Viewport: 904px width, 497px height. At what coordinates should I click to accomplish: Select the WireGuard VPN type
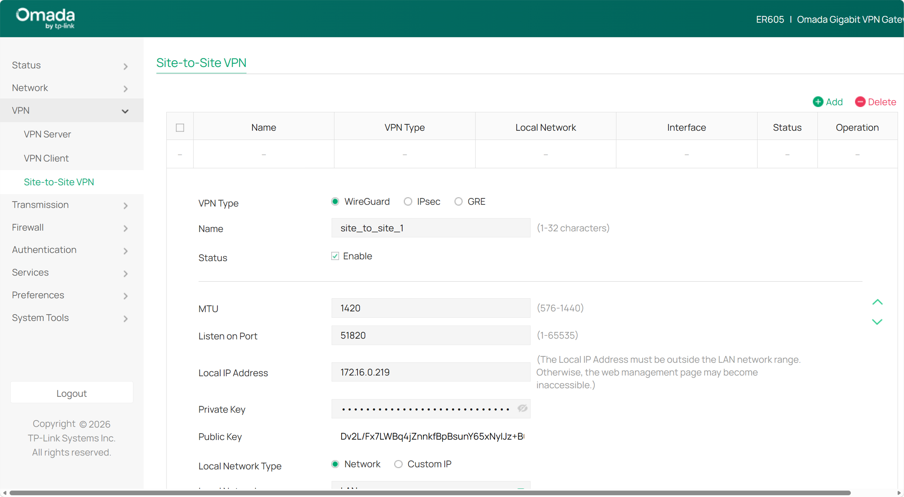point(335,201)
